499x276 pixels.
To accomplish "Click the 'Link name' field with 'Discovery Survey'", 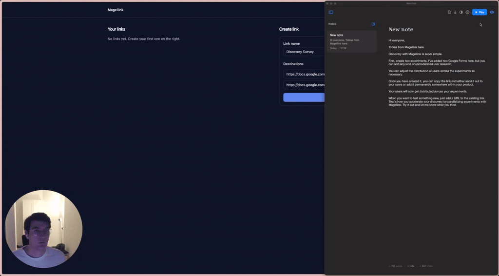I will pos(304,52).
